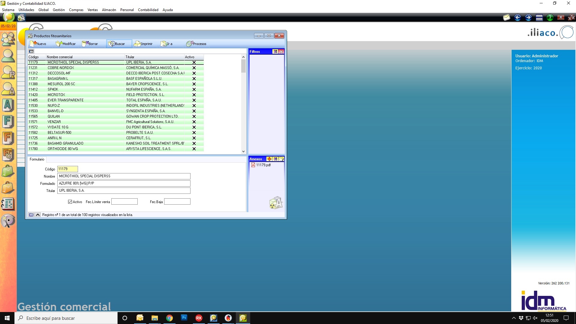This screenshot has height=324, width=576.
Task: Click the Fec.Límite venta date field
Action: pos(124,202)
